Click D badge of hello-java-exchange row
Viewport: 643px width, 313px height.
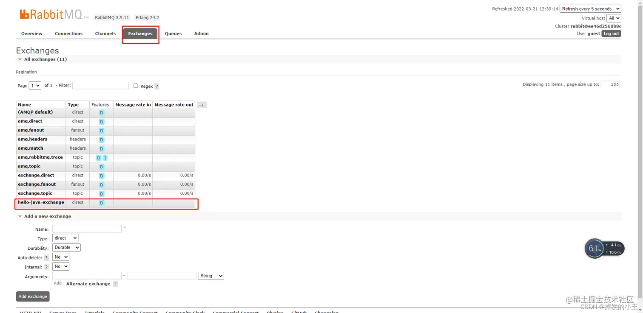101,203
